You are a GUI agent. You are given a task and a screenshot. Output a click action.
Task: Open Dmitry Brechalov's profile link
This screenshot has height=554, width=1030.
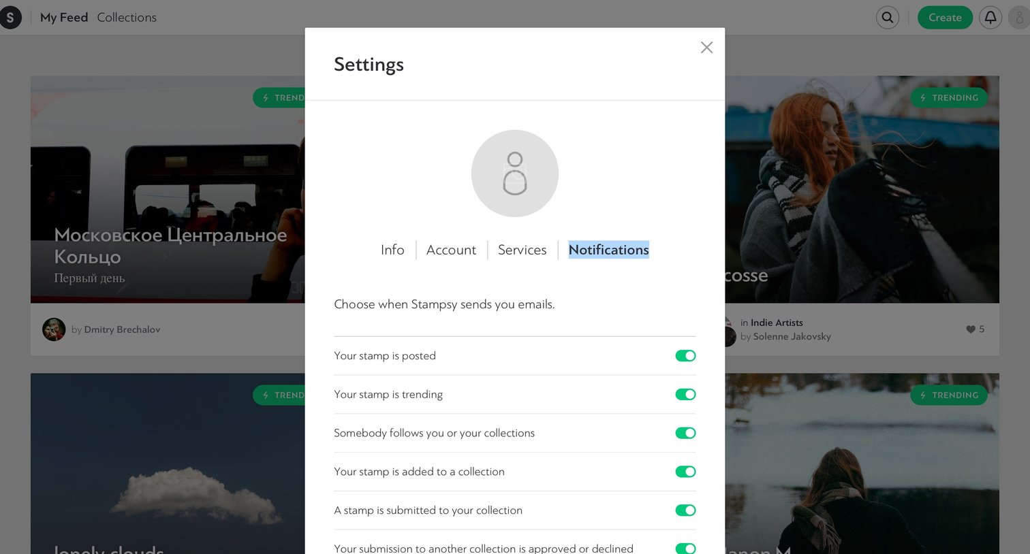click(122, 329)
